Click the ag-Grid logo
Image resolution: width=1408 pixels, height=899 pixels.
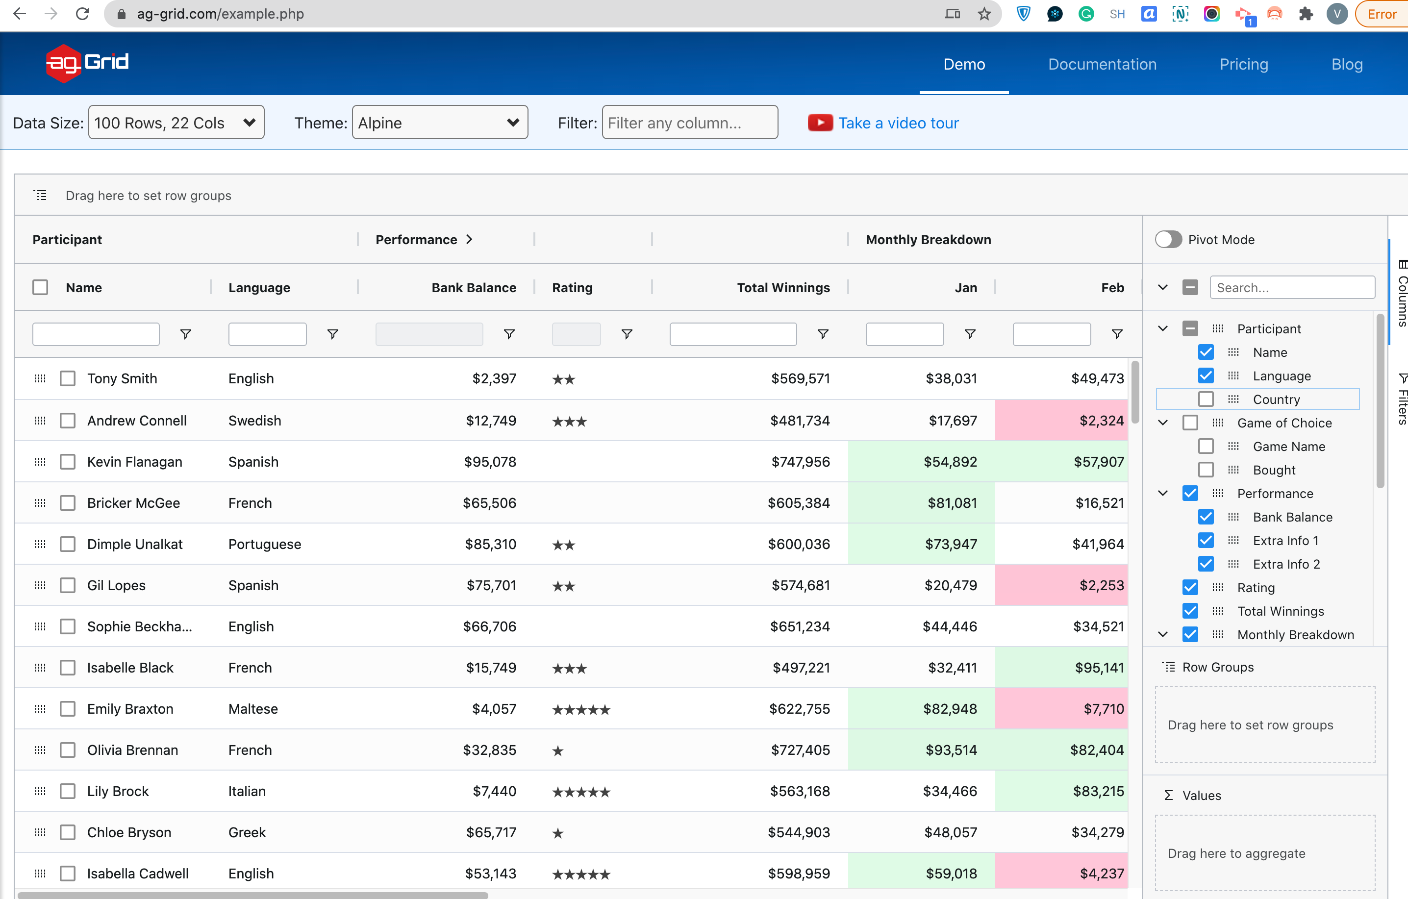[87, 63]
